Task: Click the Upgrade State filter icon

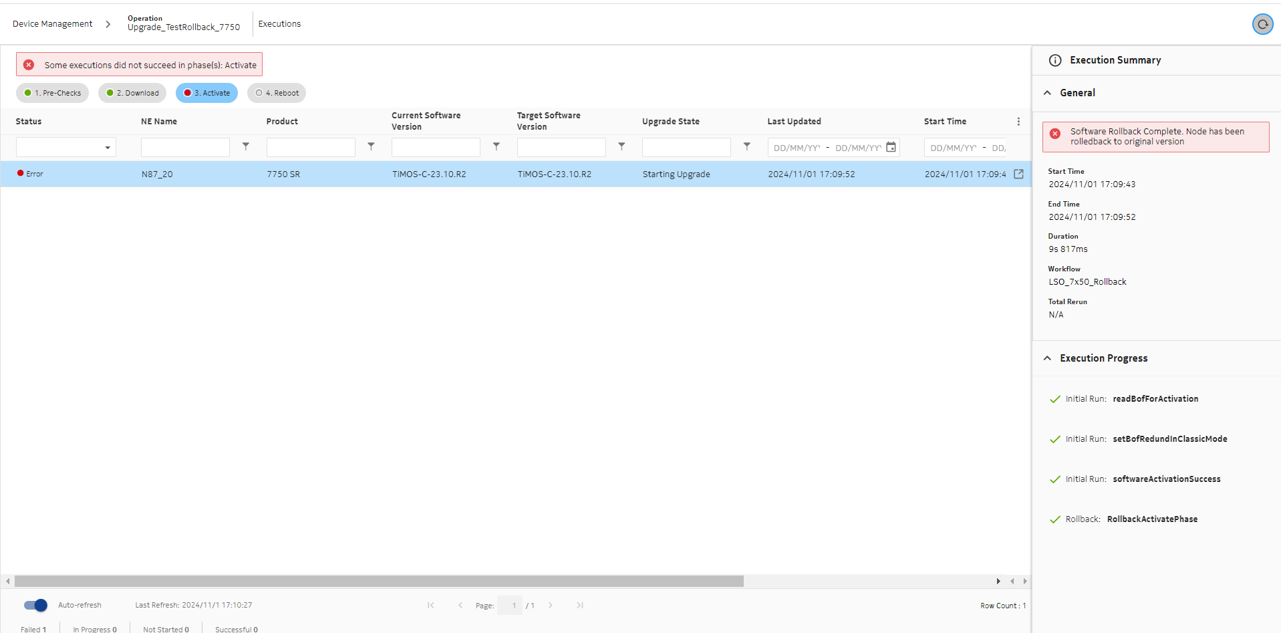Action: [746, 146]
